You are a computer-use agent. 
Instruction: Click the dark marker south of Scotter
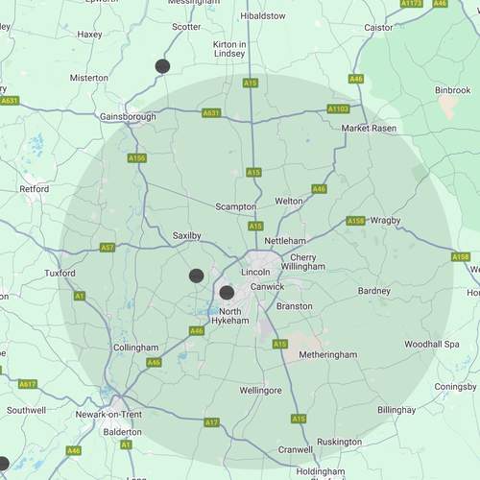[162, 66]
